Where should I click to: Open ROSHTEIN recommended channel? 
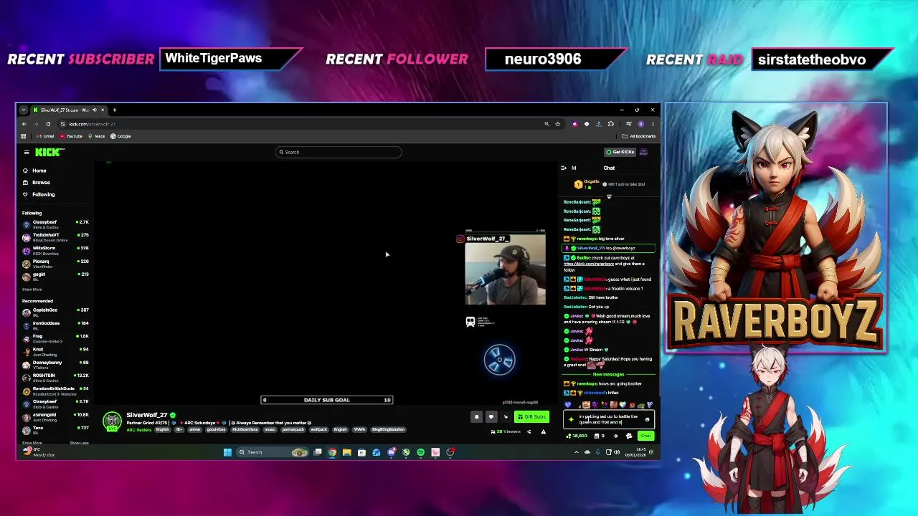tap(56, 377)
